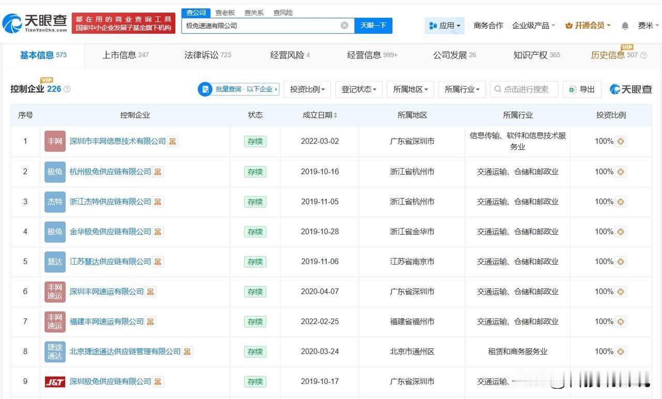This screenshot has width=662, height=399.
Task: Switch to the 查风险 search tab
Action: point(283,12)
